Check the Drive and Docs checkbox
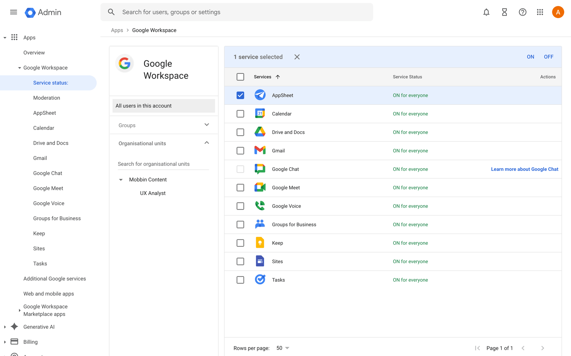This screenshot has height=356, width=571. pyautogui.click(x=240, y=132)
